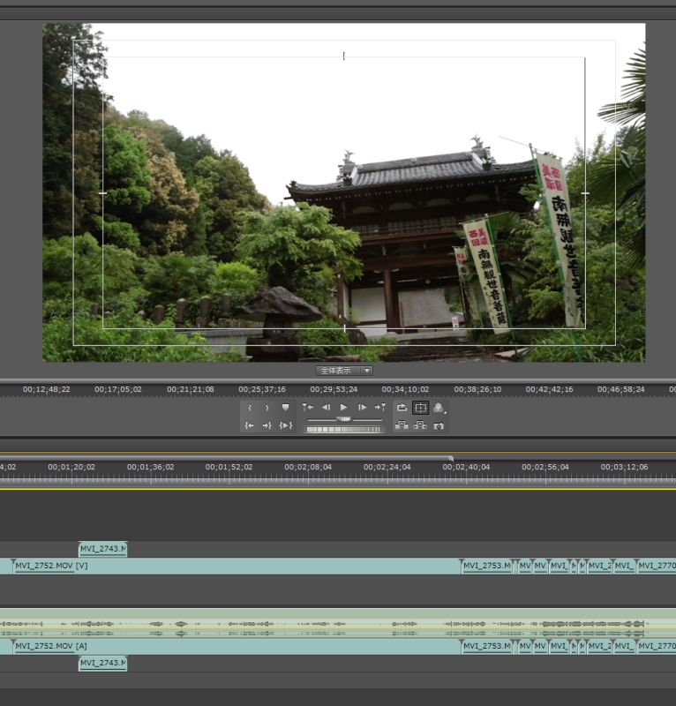Add an unnumbered marker with marker icon

pos(285,408)
